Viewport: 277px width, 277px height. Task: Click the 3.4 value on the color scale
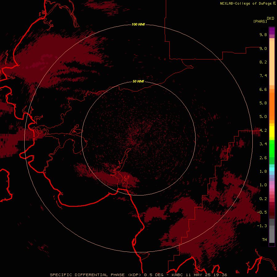click(263, 144)
